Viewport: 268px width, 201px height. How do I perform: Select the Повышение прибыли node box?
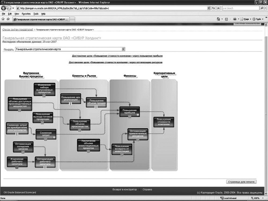129,112
